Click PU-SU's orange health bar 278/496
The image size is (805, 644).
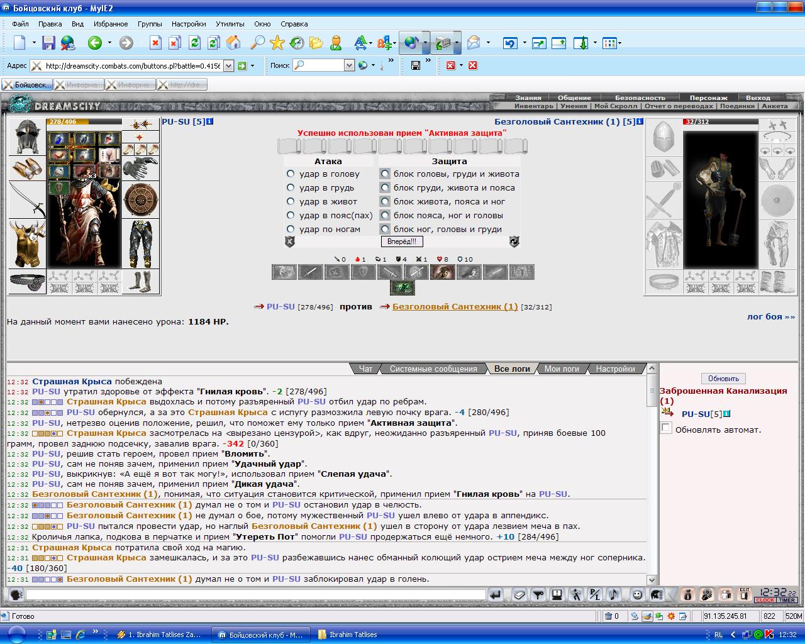coord(84,122)
